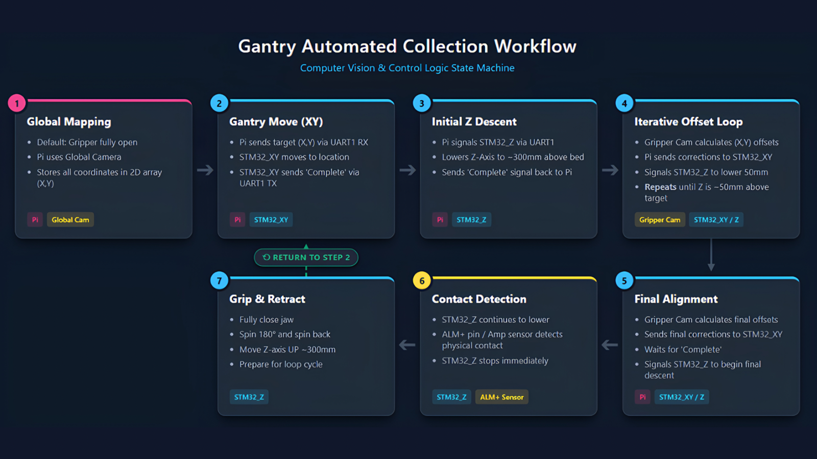Click the pink step 1 number badge

[x=17, y=104]
